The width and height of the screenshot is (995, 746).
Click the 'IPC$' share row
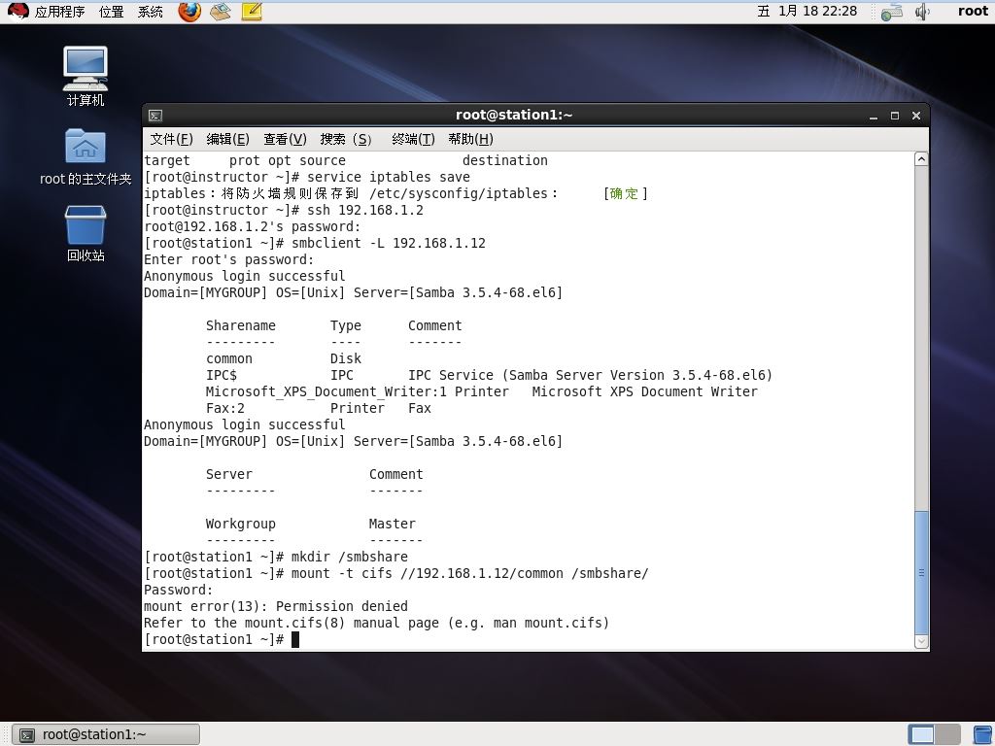(x=489, y=376)
